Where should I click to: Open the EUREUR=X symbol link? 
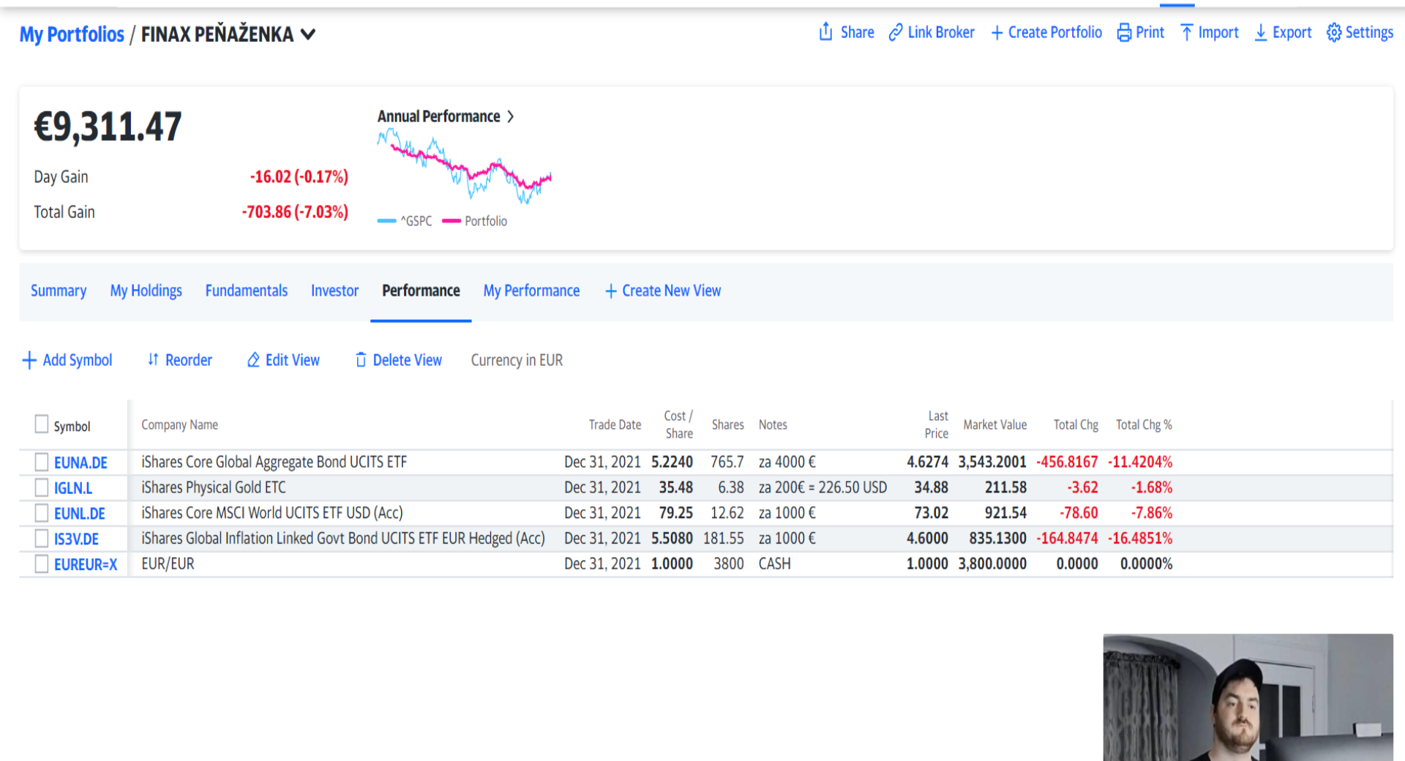coord(86,565)
